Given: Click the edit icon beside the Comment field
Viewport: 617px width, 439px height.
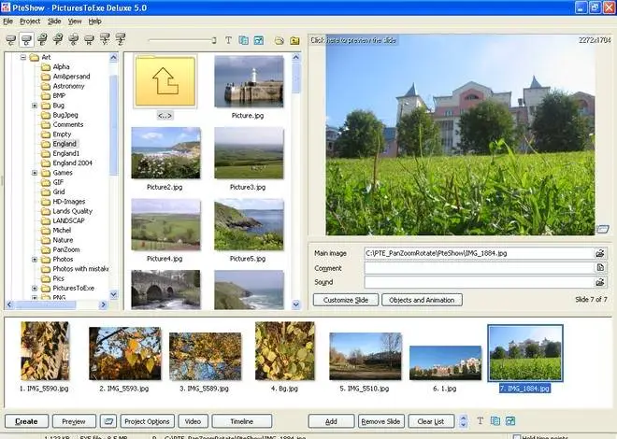Looking at the screenshot, I should (x=600, y=267).
